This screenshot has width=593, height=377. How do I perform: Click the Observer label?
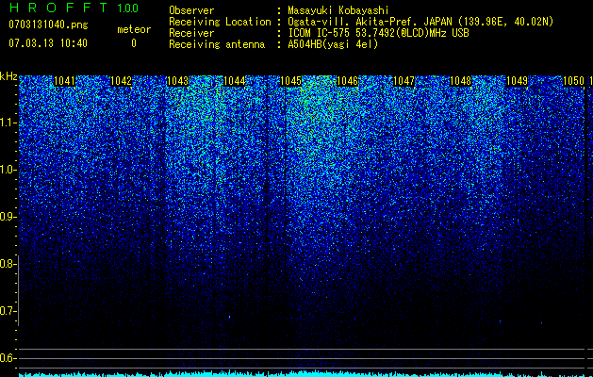click(x=191, y=10)
